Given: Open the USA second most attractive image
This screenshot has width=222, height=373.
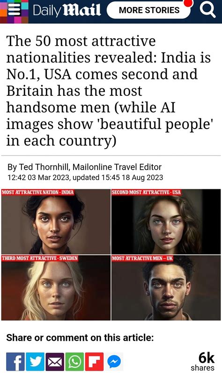Looking at the screenshot, I should coord(166,222).
